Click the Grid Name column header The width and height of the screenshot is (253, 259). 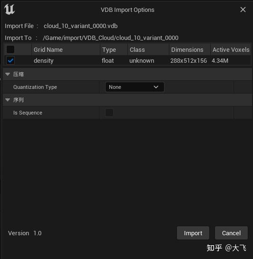[x=66, y=49]
